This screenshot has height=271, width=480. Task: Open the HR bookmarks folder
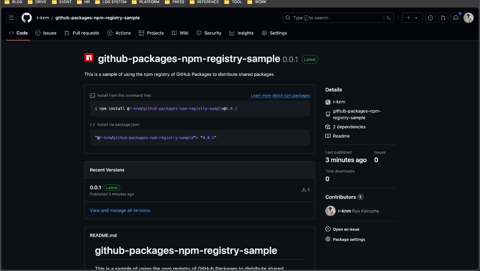[x=83, y=2]
